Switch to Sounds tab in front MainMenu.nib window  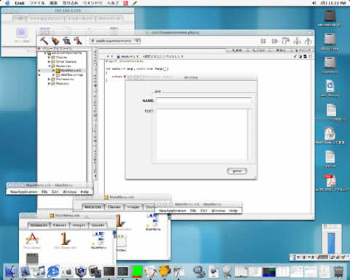tap(98, 225)
